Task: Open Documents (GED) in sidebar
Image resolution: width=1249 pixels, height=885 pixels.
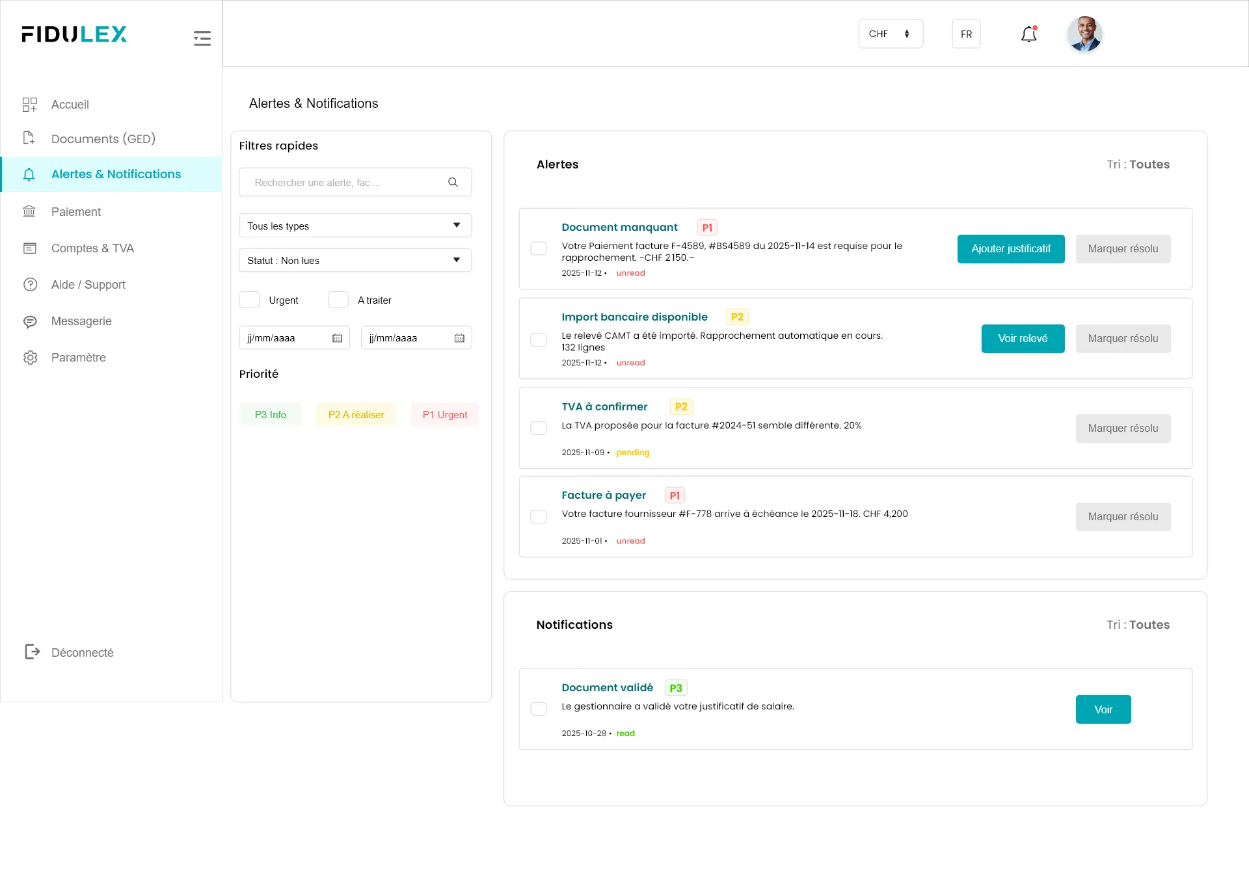Action: (103, 139)
